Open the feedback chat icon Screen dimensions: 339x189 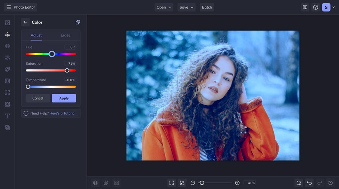coord(305,7)
